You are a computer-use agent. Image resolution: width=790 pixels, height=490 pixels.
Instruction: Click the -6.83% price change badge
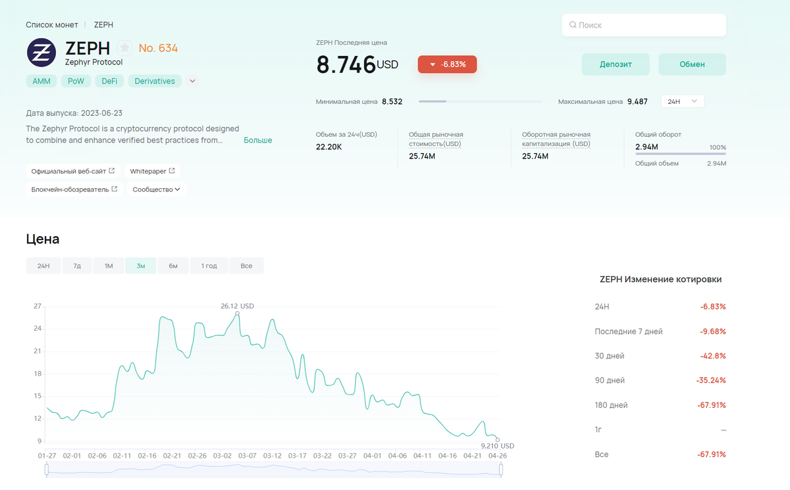tap(447, 64)
